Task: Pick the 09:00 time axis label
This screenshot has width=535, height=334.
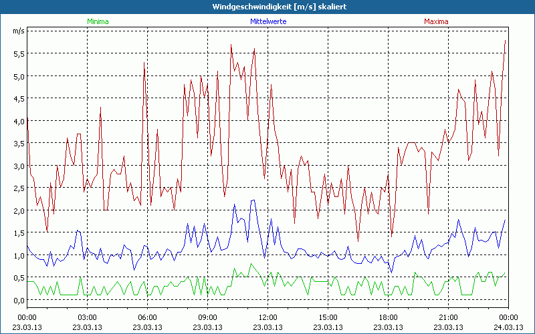Action: click(207, 317)
